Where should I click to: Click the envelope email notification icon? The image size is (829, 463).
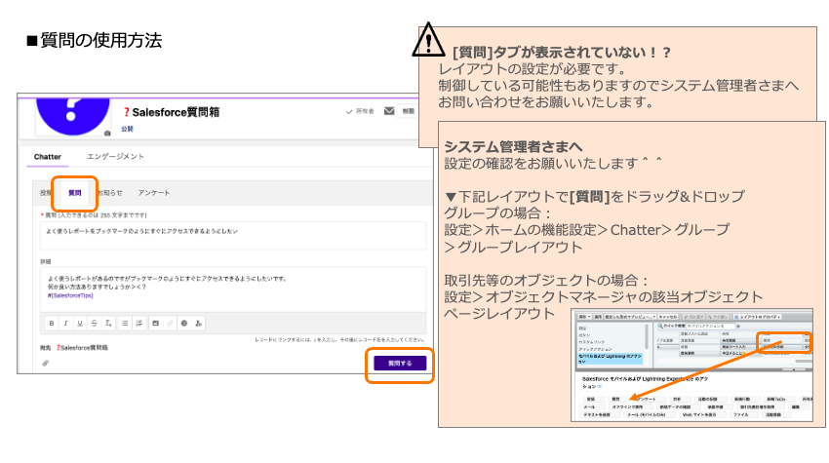389,111
